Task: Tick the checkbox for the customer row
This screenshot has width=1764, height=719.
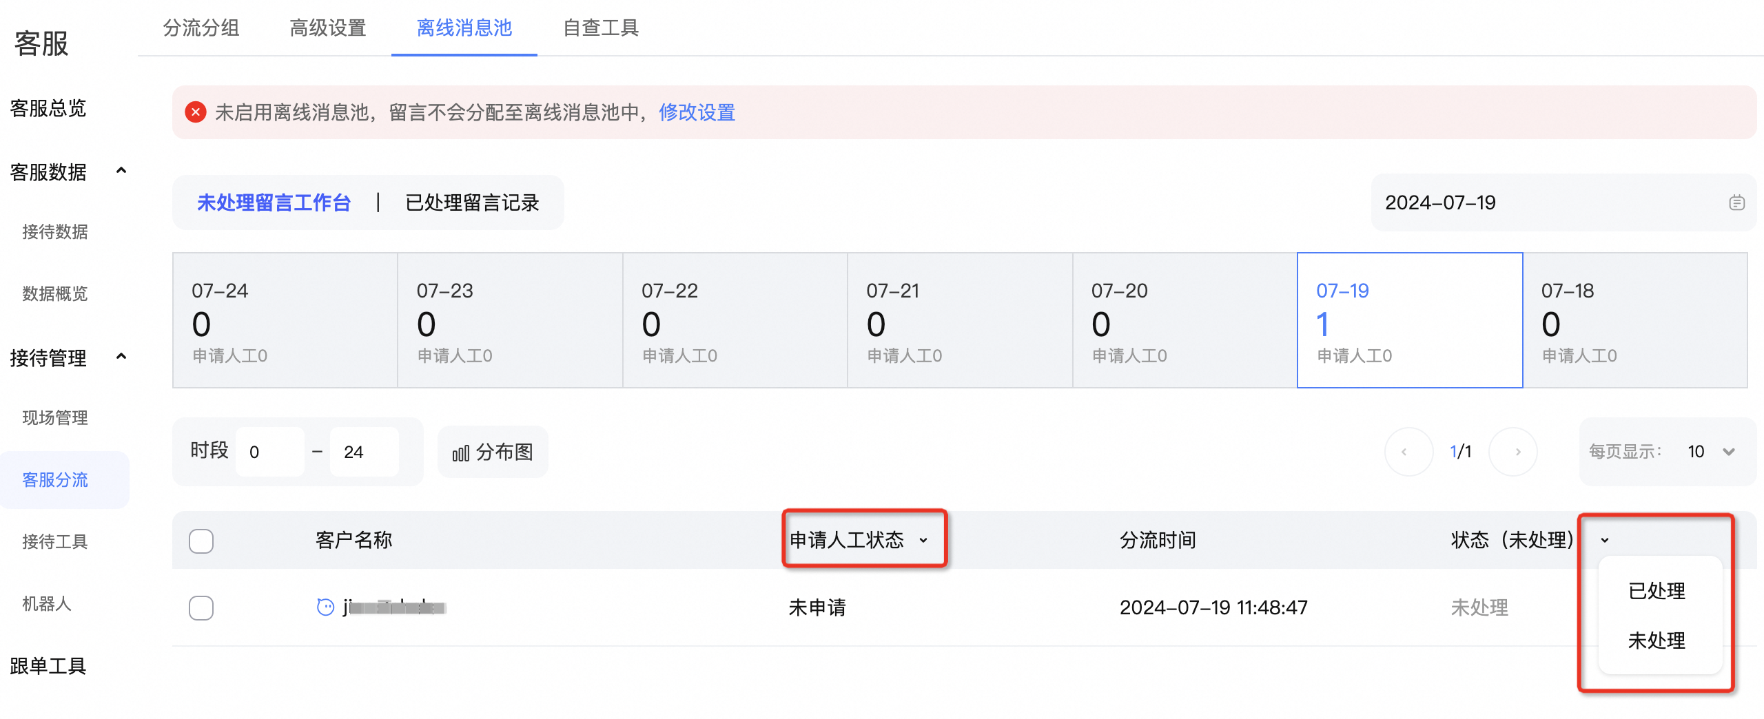Action: click(201, 607)
